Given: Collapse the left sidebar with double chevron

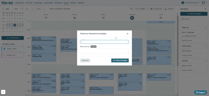Looking at the screenshot, I should pos(27,9).
